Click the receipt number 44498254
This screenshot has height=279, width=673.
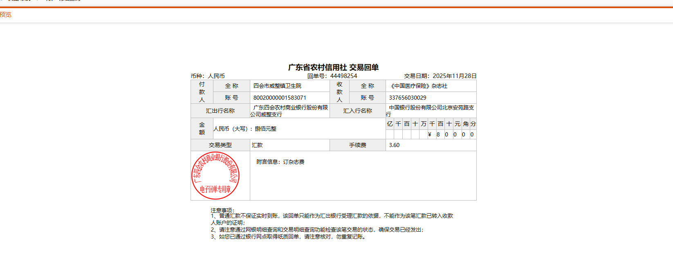[343, 76]
